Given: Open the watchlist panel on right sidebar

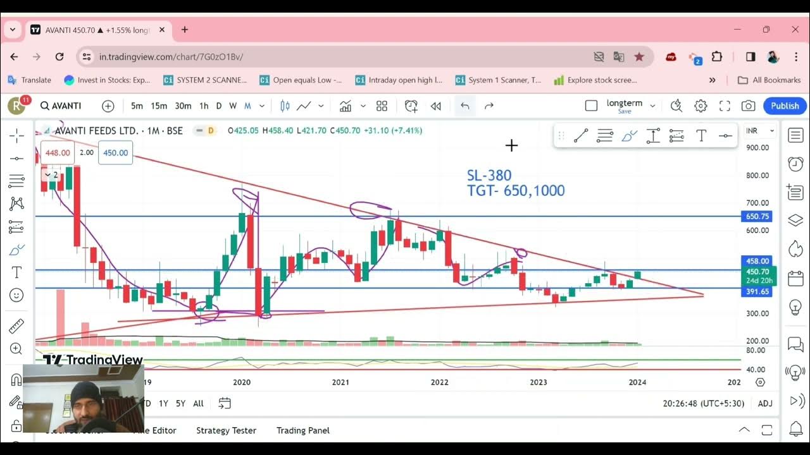Looking at the screenshot, I should (x=795, y=135).
